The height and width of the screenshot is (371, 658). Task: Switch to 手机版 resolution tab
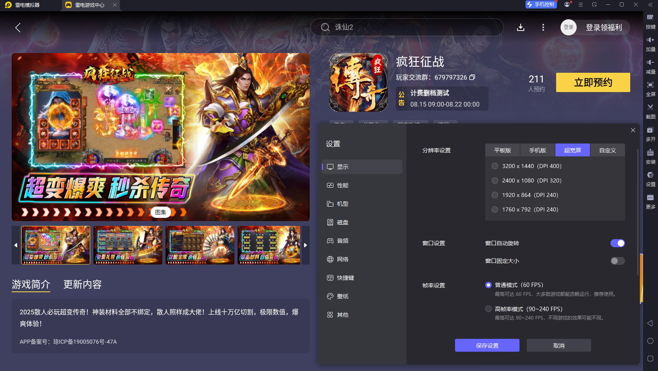[x=538, y=150]
